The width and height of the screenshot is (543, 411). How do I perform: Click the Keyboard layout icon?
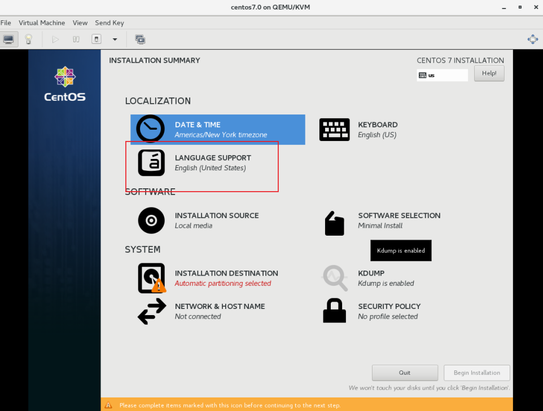click(x=334, y=130)
